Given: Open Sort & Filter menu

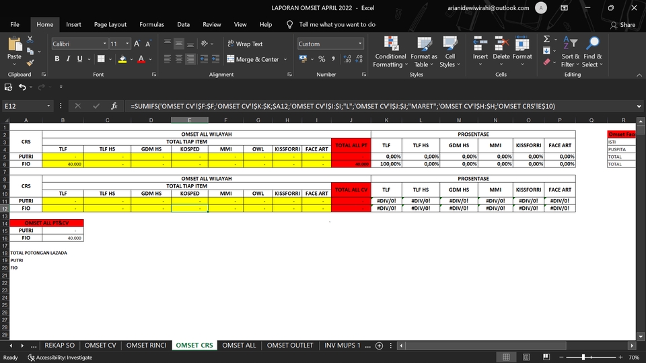Looking at the screenshot, I should 571,52.
